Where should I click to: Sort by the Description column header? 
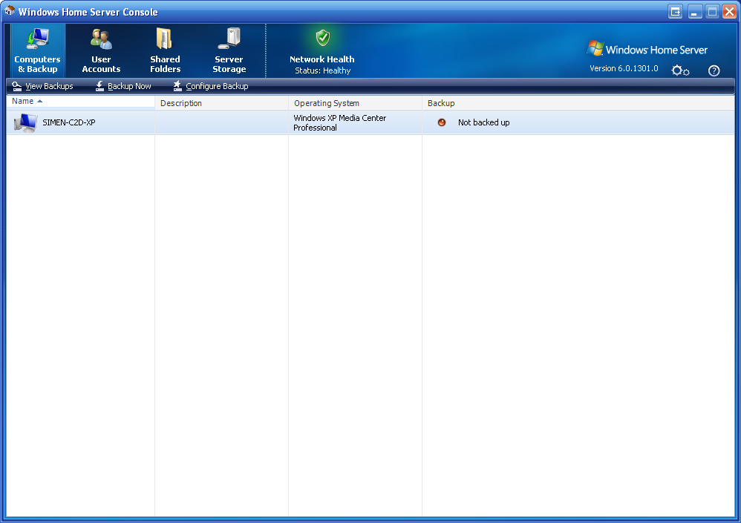click(221, 103)
